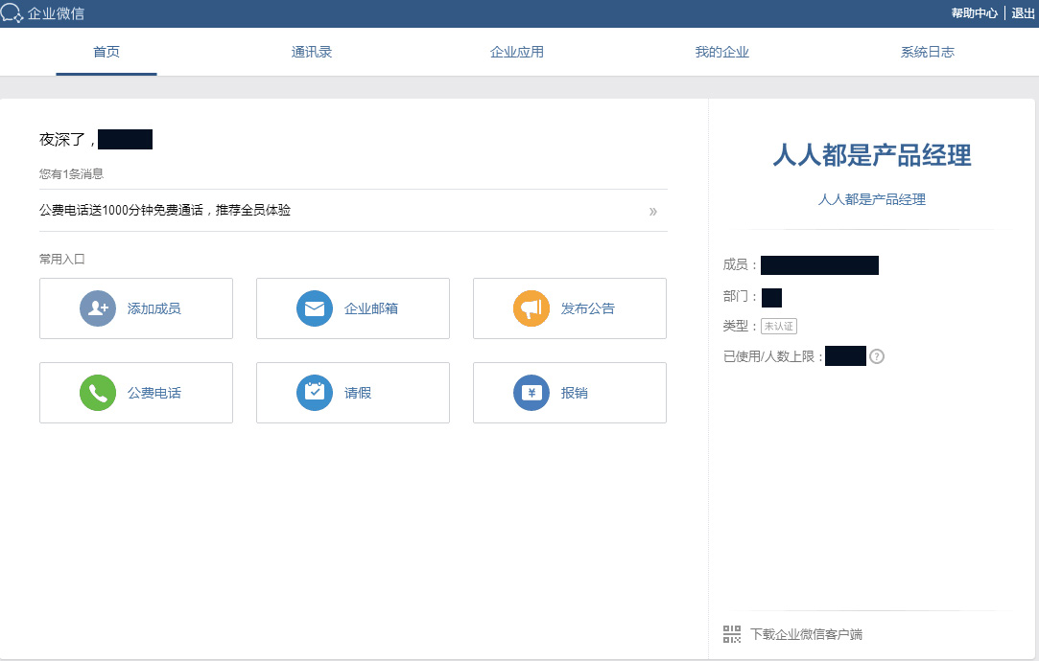Switch to the 通讯录 tab
The width and height of the screenshot is (1039, 661).
(x=311, y=52)
